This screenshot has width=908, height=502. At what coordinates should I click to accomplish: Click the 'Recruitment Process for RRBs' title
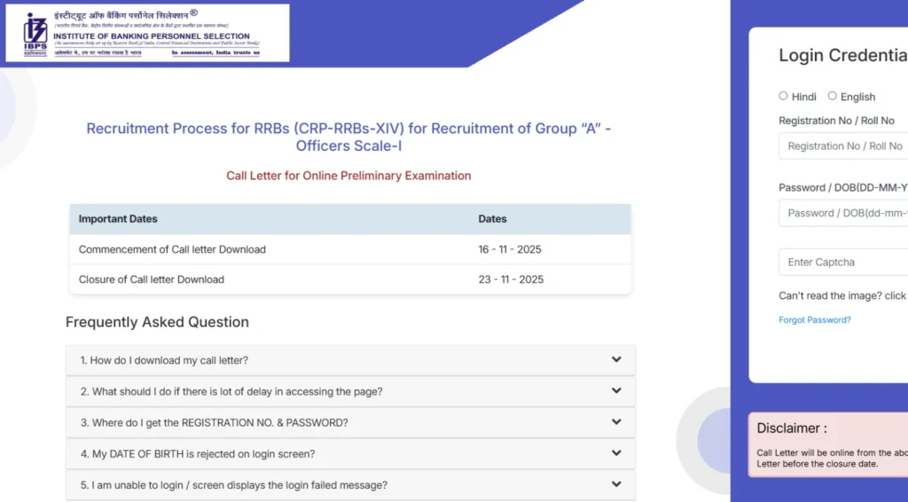[348, 137]
